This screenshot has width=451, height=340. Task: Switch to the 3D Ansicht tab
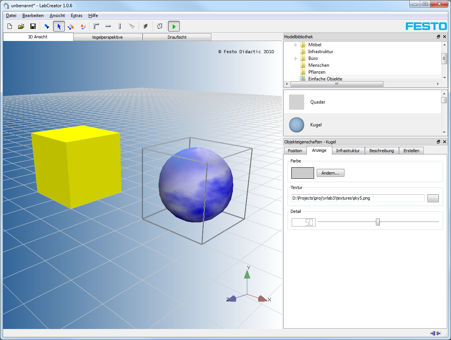[x=38, y=37]
